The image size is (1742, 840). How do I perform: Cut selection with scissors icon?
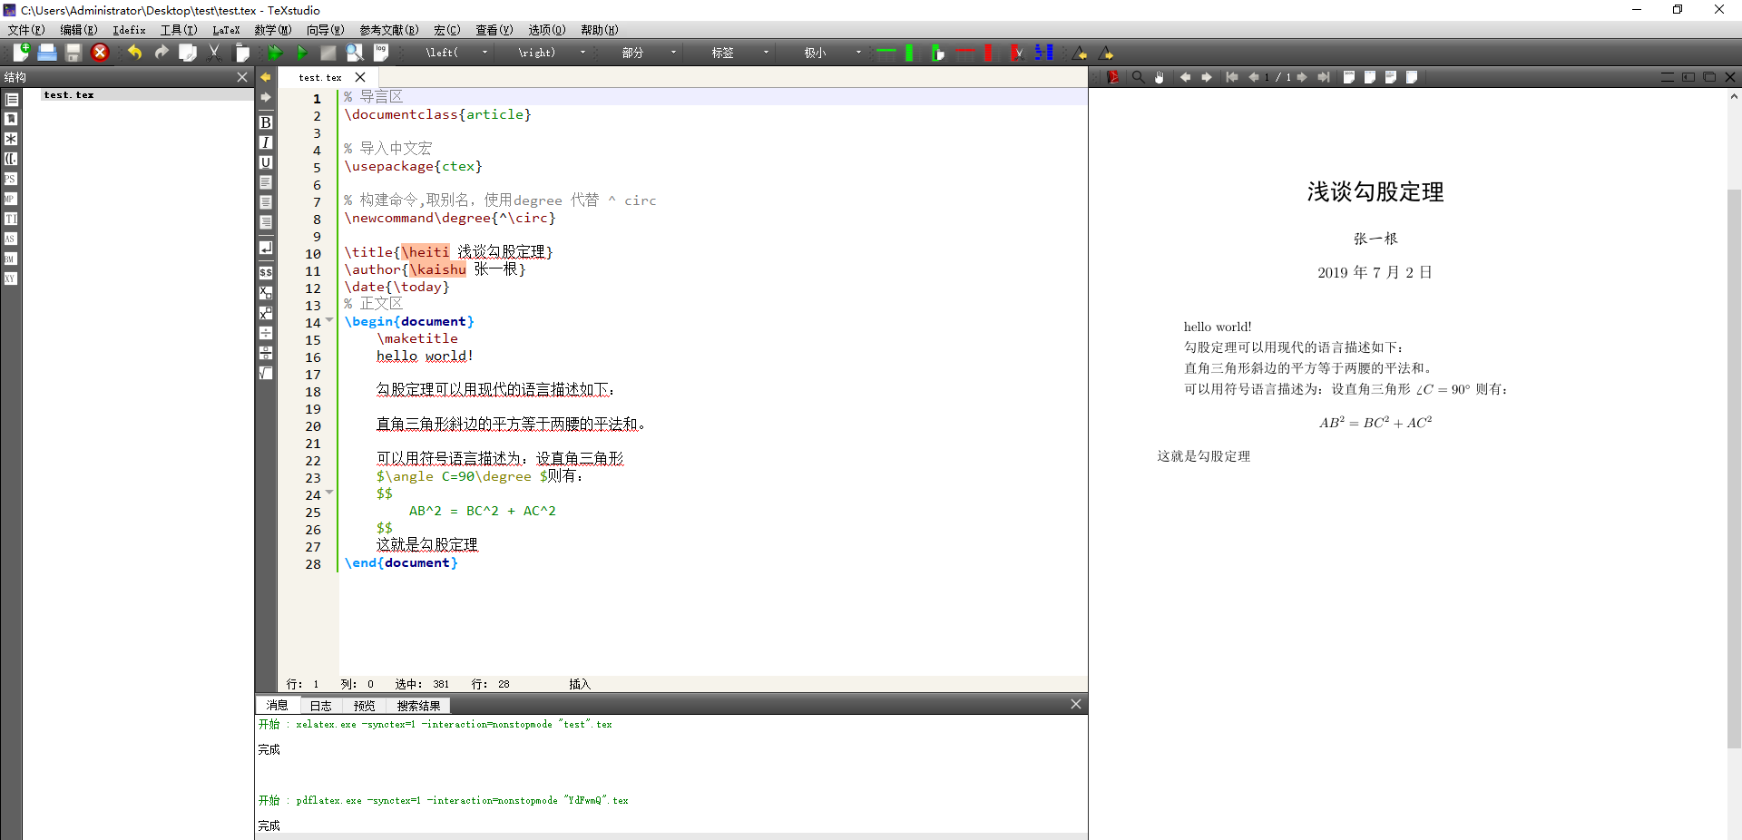(214, 53)
